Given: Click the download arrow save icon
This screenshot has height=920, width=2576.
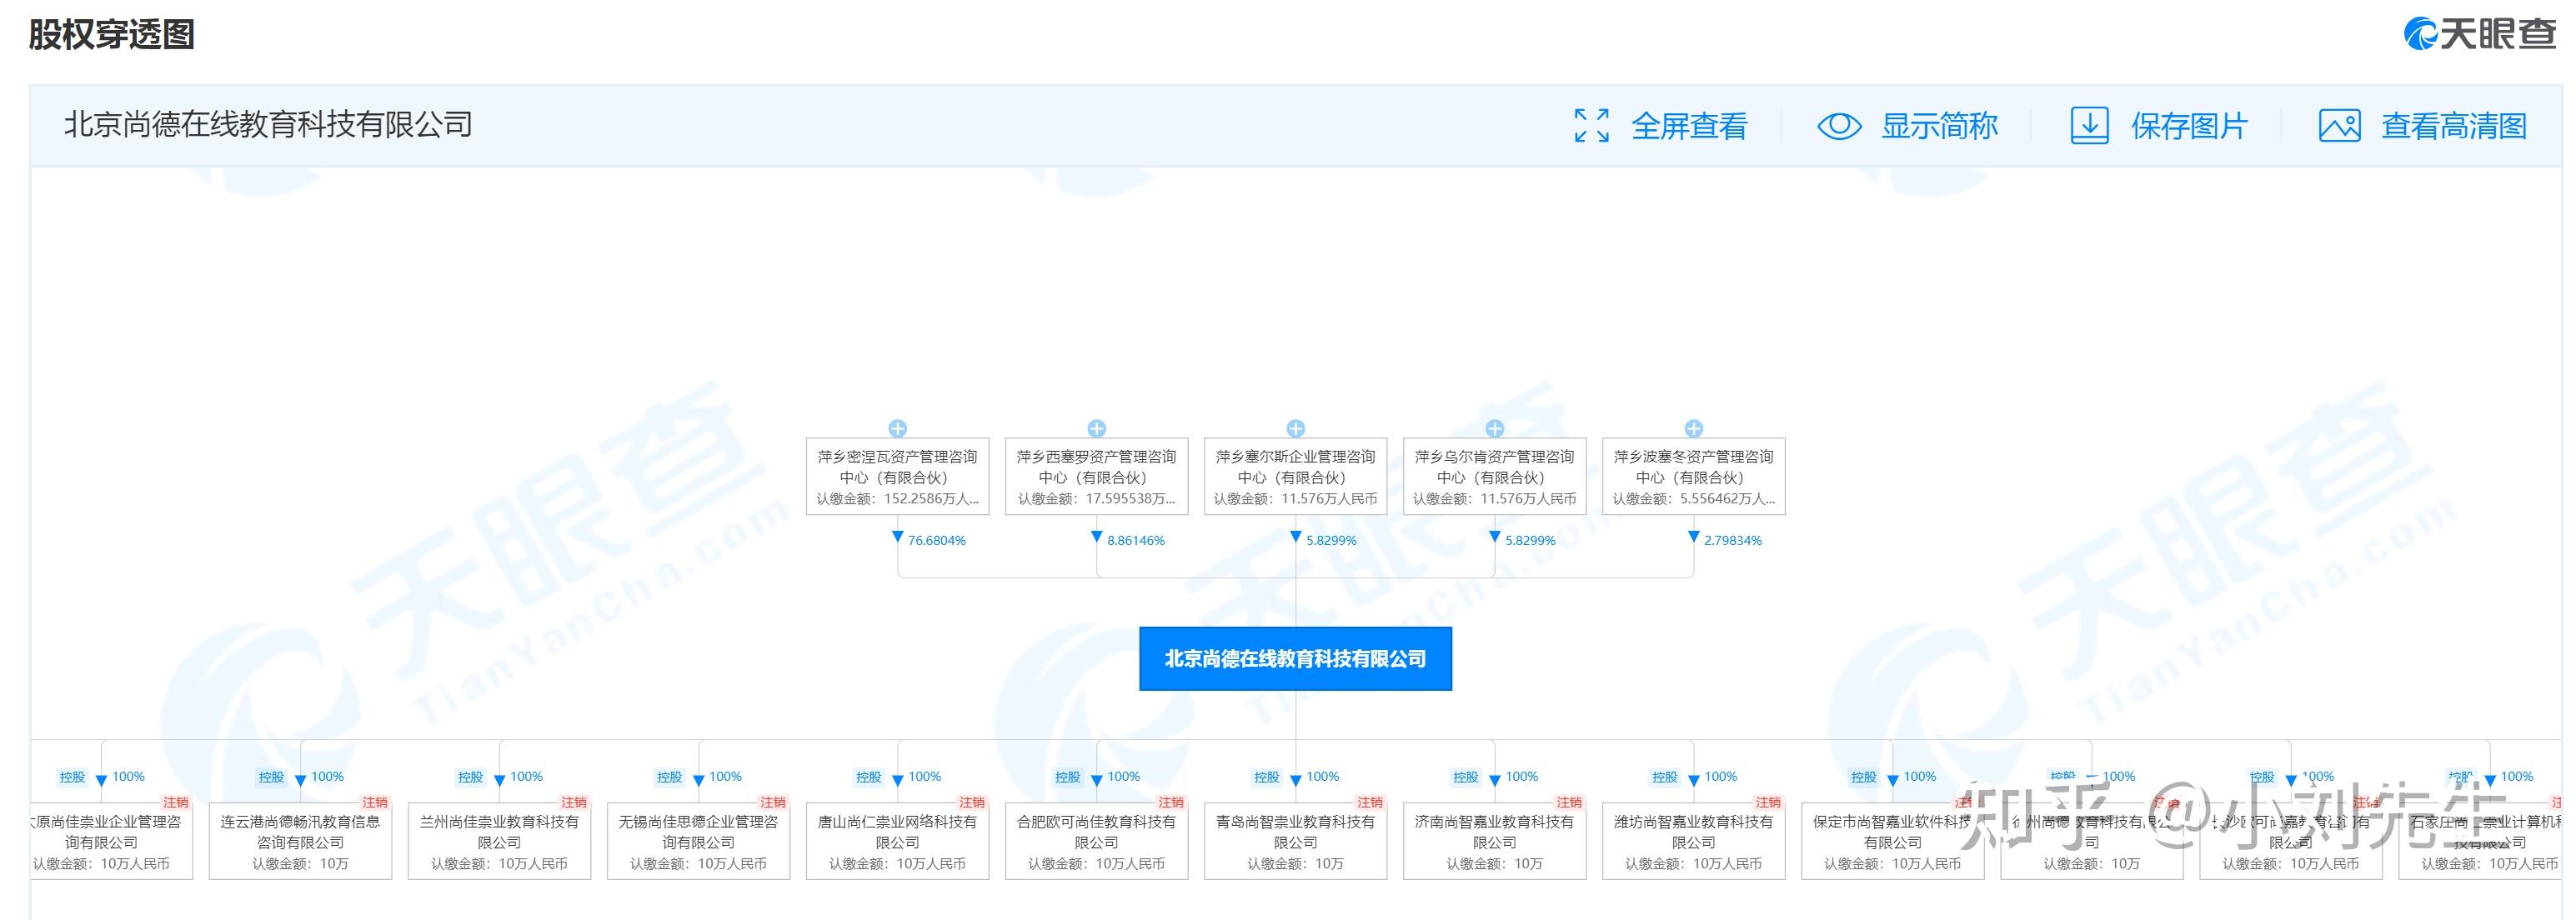Looking at the screenshot, I should point(2089,126).
